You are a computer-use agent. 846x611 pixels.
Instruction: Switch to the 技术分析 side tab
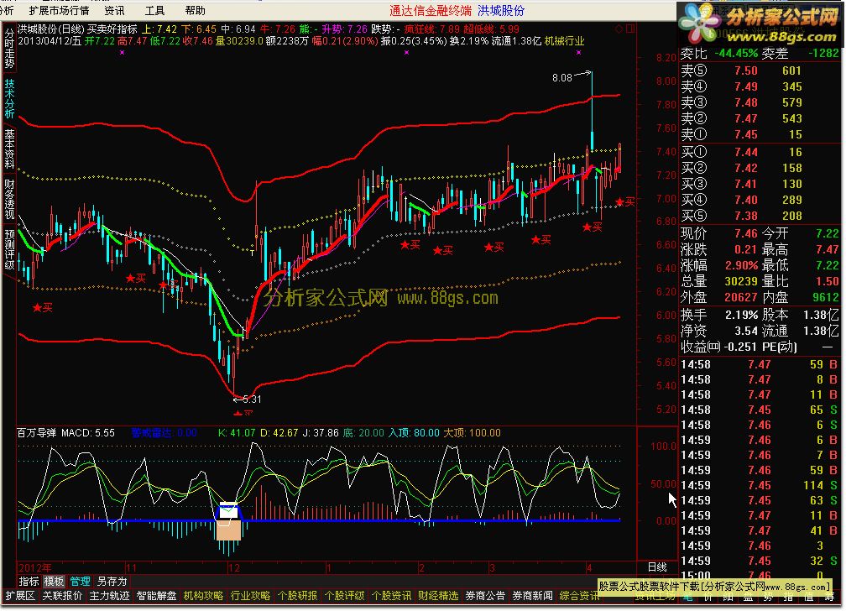[9, 99]
